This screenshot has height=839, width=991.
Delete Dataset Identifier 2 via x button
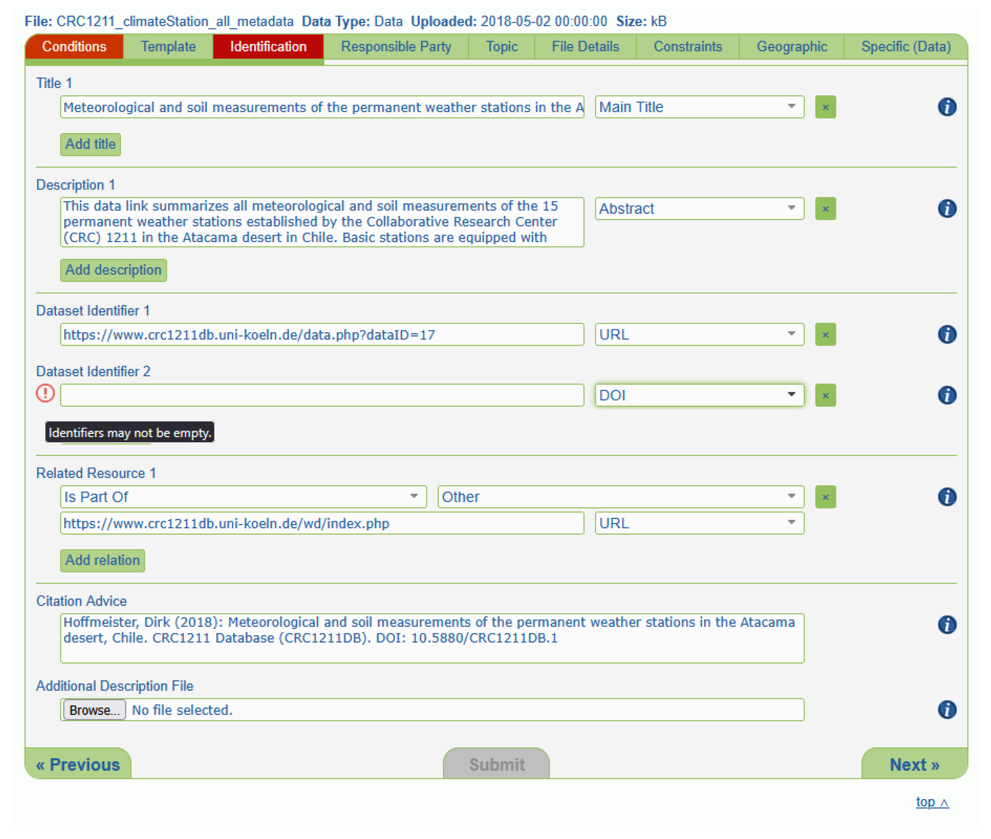point(825,395)
